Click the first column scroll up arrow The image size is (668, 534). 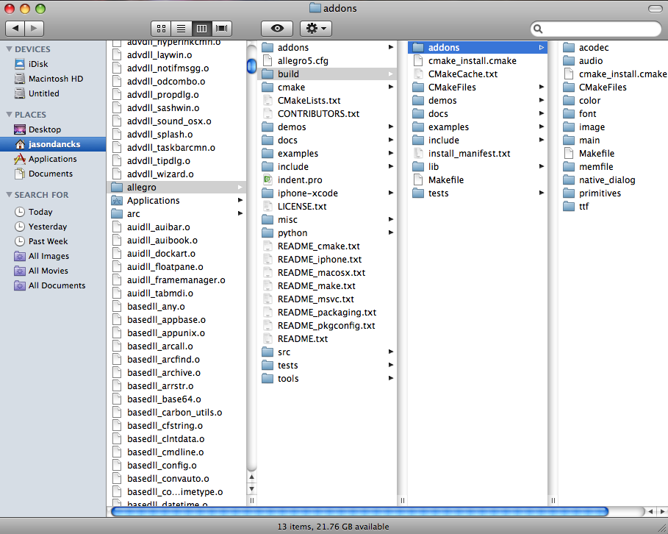(252, 477)
